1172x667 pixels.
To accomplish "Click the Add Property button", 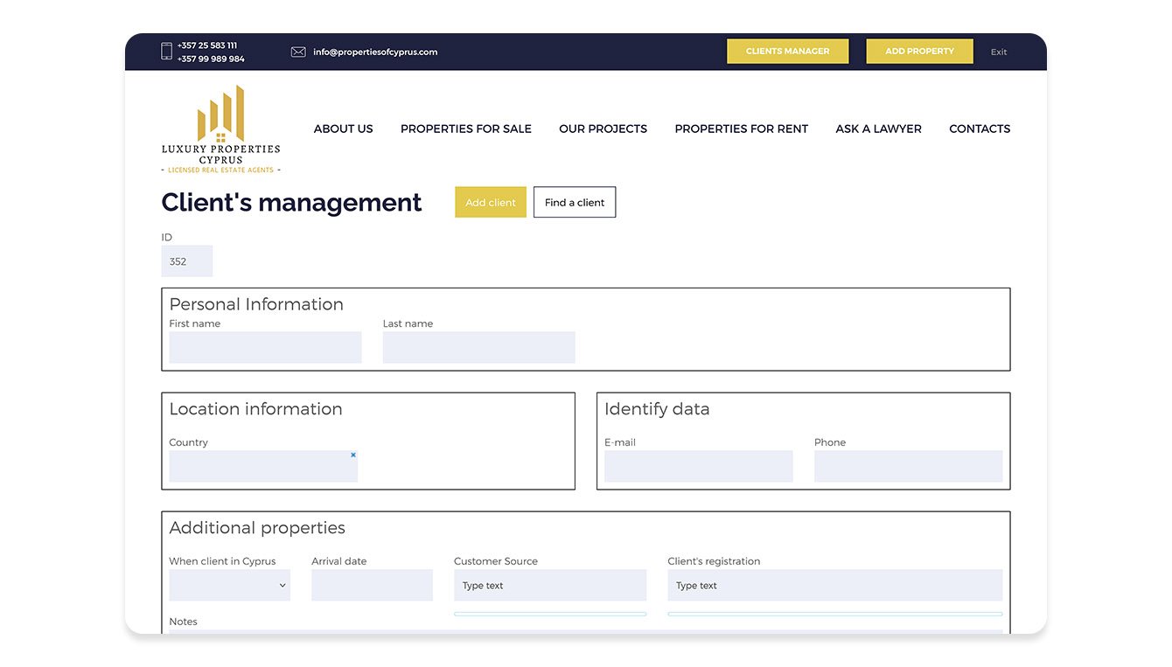I will tap(919, 52).
